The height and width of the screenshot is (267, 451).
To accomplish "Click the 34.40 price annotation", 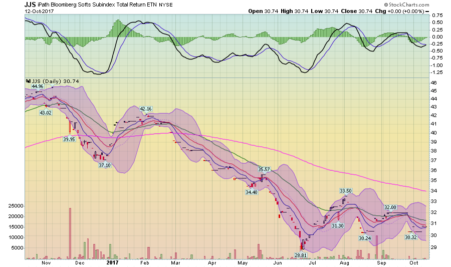I will (252, 192).
